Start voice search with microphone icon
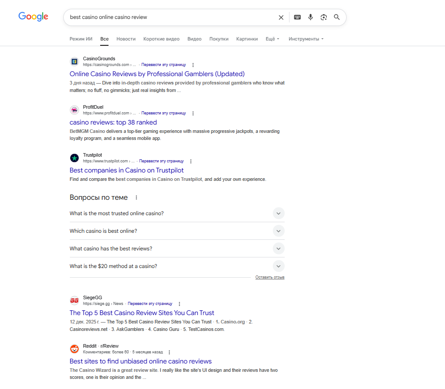The image size is (445, 389). point(311,17)
